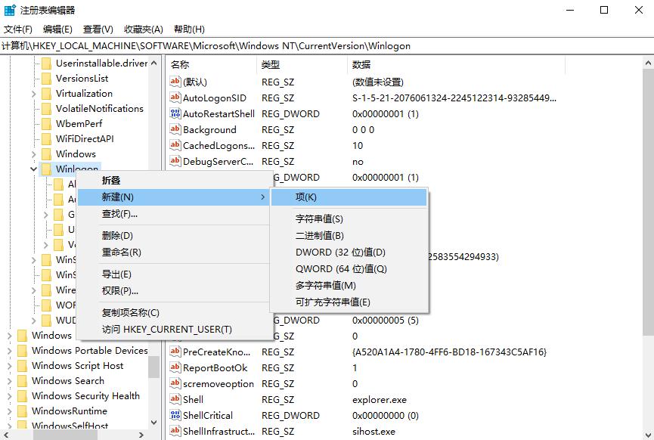654x440 pixels.
Task: Click the Virtualization key folder icon
Action: (46, 93)
